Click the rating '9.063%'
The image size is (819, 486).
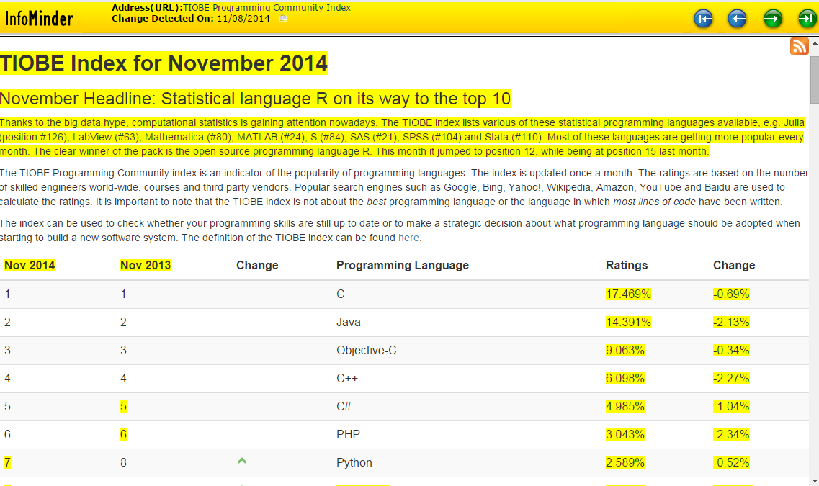625,350
